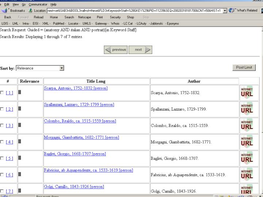Tick the checkbox for entry 5

[3, 158]
